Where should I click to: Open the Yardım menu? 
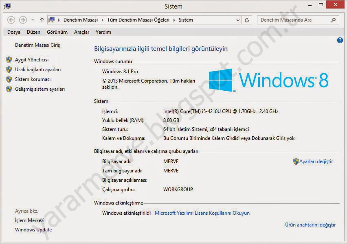click(103, 32)
